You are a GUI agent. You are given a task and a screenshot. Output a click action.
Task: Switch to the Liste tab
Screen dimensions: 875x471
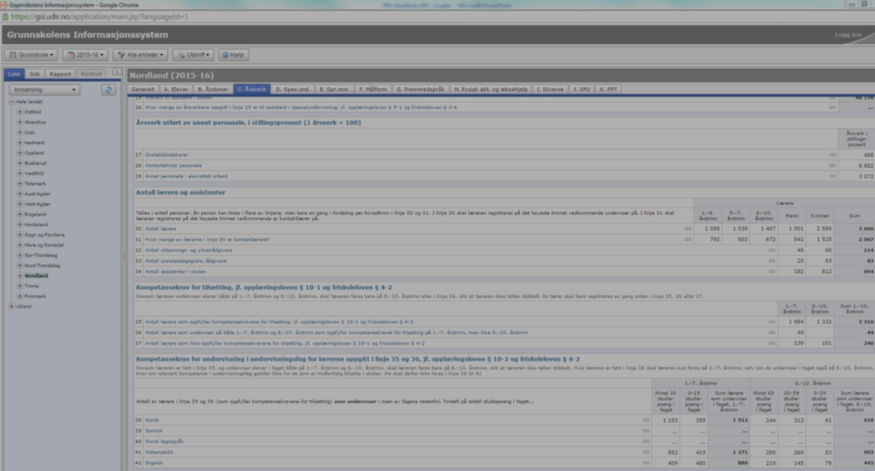click(x=14, y=74)
